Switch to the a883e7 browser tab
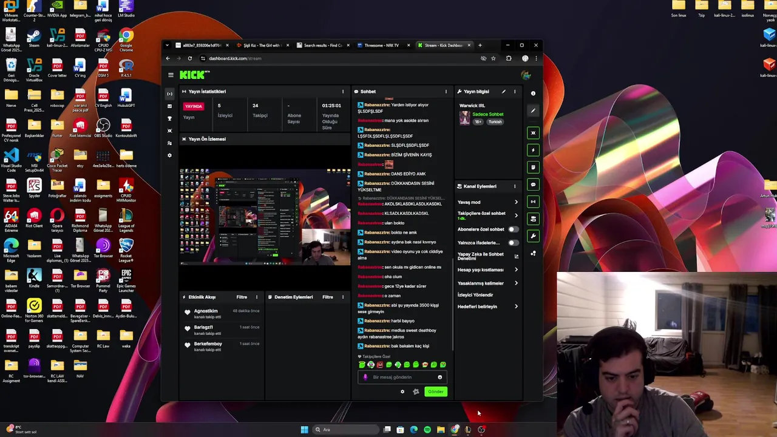Viewport: 777px width, 437px height. coord(202,45)
